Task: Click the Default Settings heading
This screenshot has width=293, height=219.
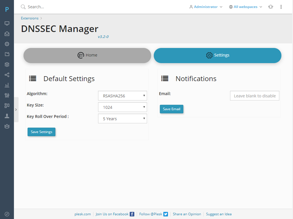Action: pyautogui.click(x=69, y=79)
